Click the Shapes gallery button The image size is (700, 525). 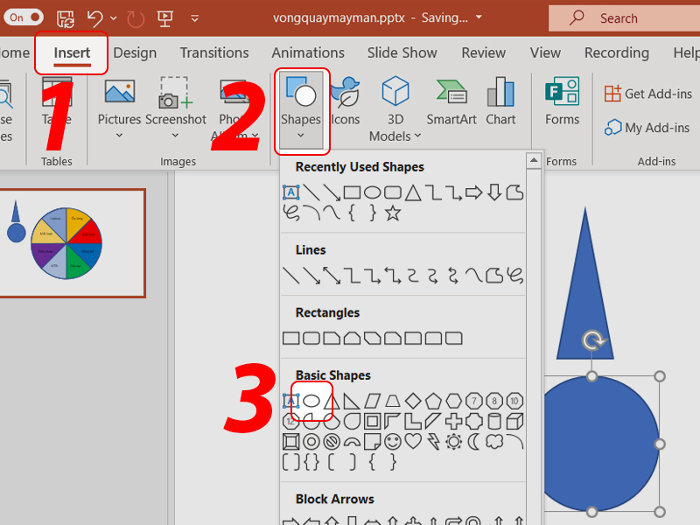[300, 103]
